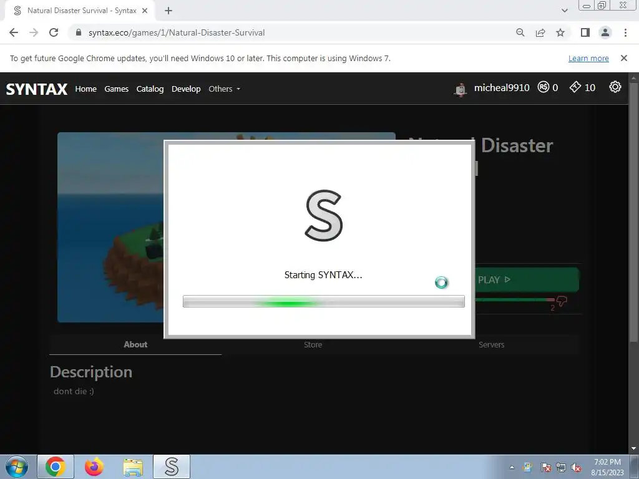Switch to the Store tab
The width and height of the screenshot is (639, 479).
click(x=313, y=344)
